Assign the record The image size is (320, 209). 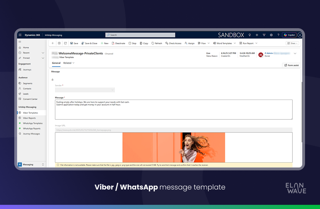tap(190, 43)
